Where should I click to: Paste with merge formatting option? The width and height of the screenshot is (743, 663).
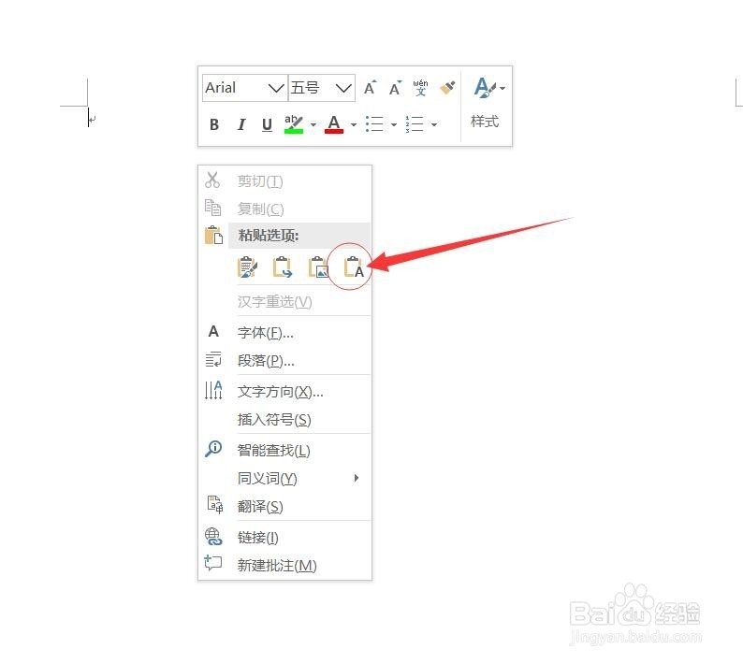pos(283,267)
